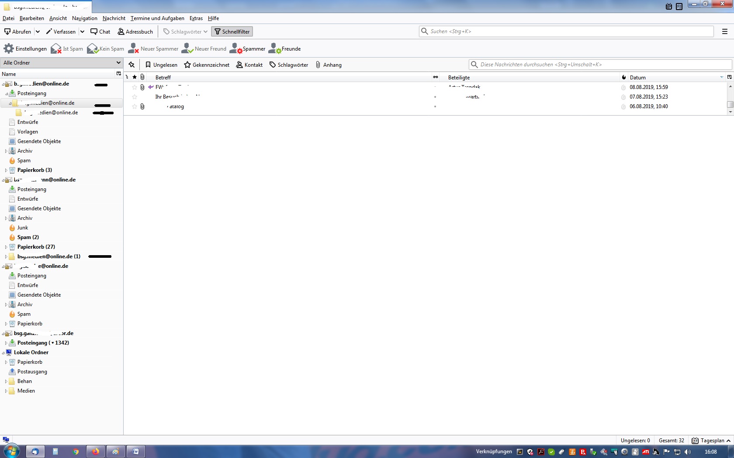Viewport: 734px width, 458px height.
Task: Toggle the Ungelesen unread filter
Action: (161, 65)
